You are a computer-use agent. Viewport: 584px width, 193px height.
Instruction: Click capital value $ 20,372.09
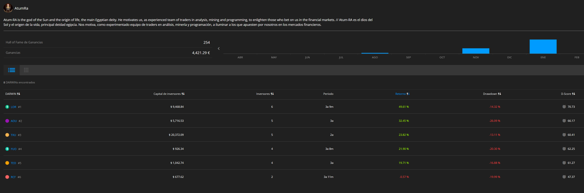[176, 135]
